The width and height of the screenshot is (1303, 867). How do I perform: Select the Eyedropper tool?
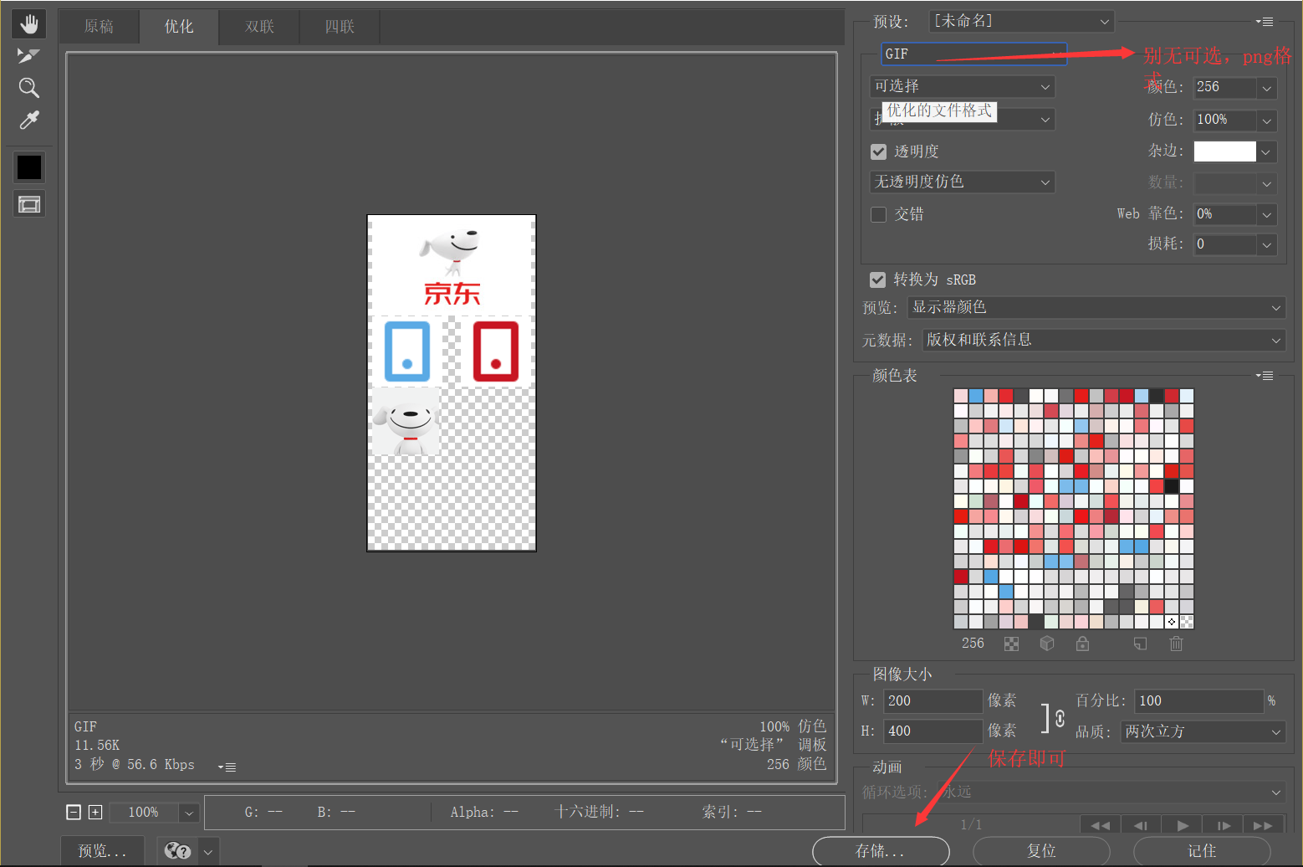click(29, 121)
